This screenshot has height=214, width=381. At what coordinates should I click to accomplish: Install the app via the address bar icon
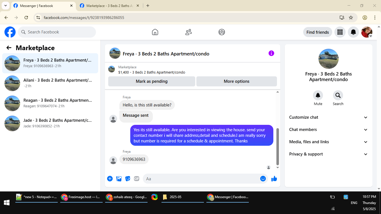point(342,18)
